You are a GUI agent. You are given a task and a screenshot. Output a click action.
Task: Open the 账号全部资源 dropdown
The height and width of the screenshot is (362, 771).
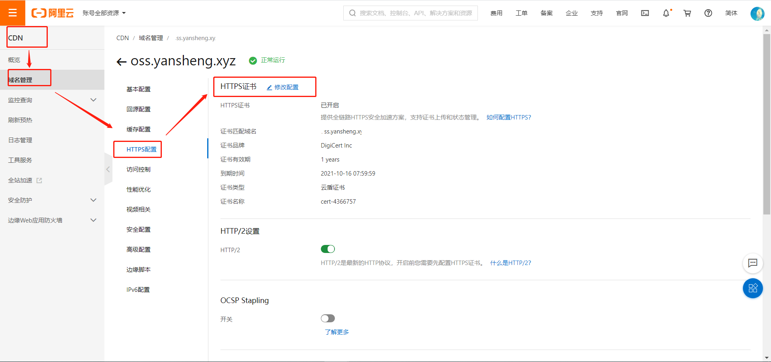point(104,13)
